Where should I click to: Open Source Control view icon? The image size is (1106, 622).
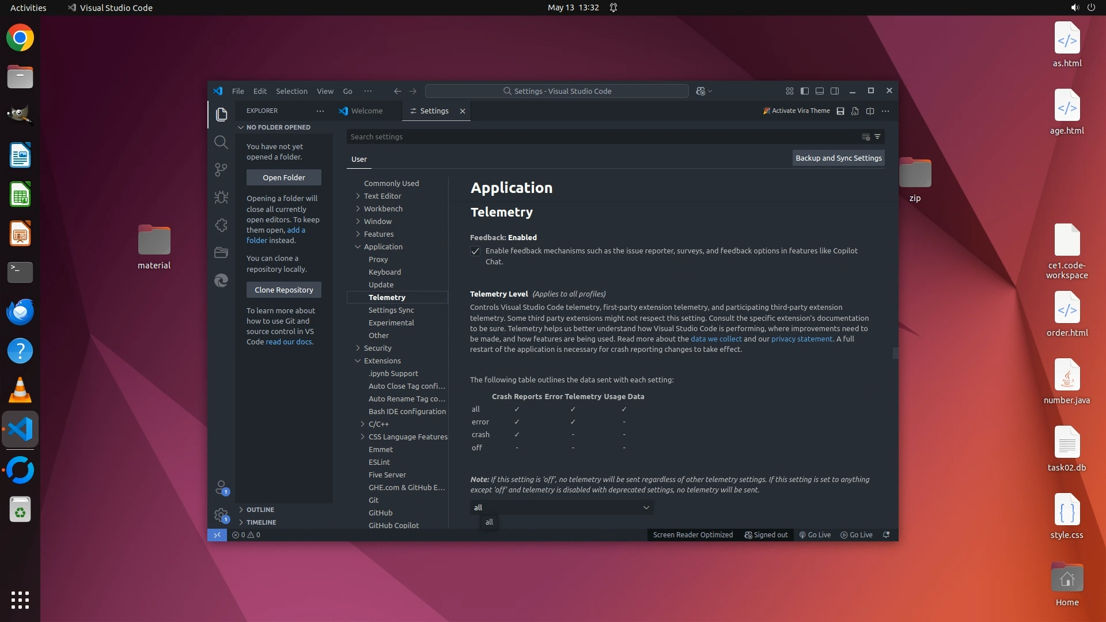[x=221, y=169]
